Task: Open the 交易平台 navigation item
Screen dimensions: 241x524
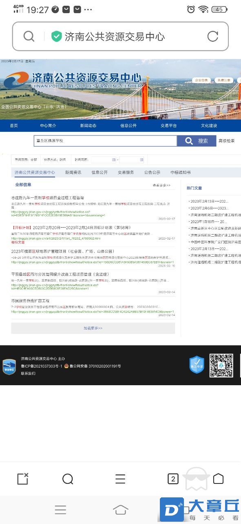Action: (168, 126)
